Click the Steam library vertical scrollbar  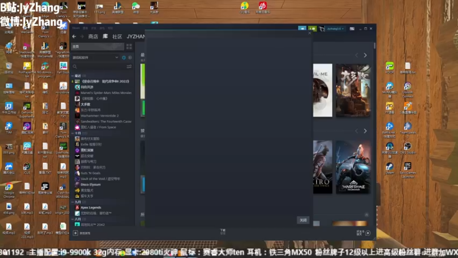(374, 46)
